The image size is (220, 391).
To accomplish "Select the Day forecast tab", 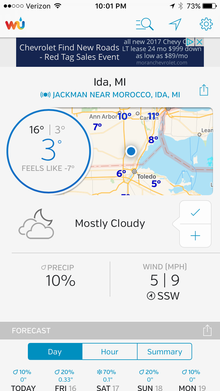I will point(55,352).
